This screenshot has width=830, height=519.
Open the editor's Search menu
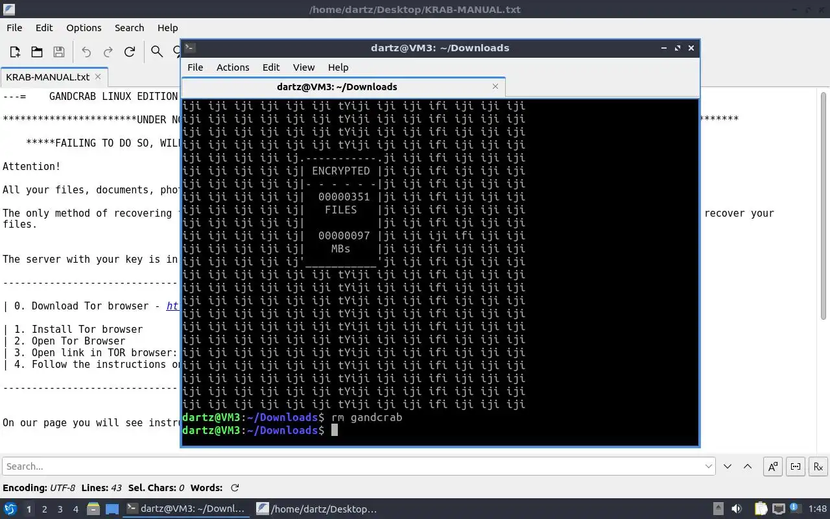(x=129, y=28)
